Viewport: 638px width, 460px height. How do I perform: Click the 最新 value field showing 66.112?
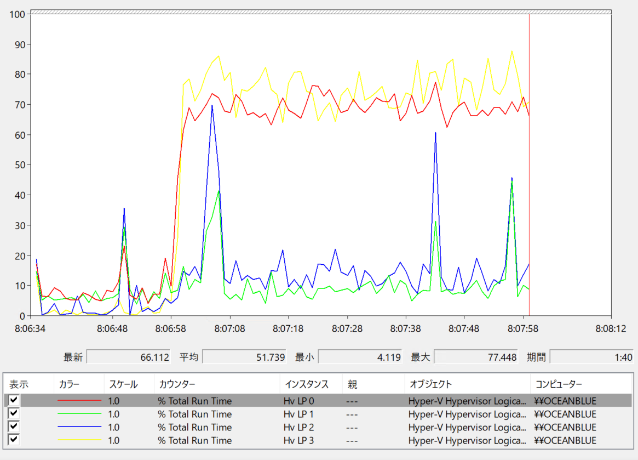tap(129, 357)
